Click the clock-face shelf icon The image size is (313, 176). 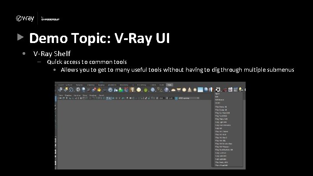110,90
